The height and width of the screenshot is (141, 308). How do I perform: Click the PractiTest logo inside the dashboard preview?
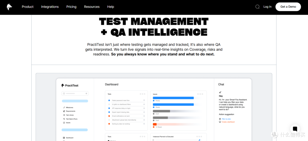[x=70, y=85]
